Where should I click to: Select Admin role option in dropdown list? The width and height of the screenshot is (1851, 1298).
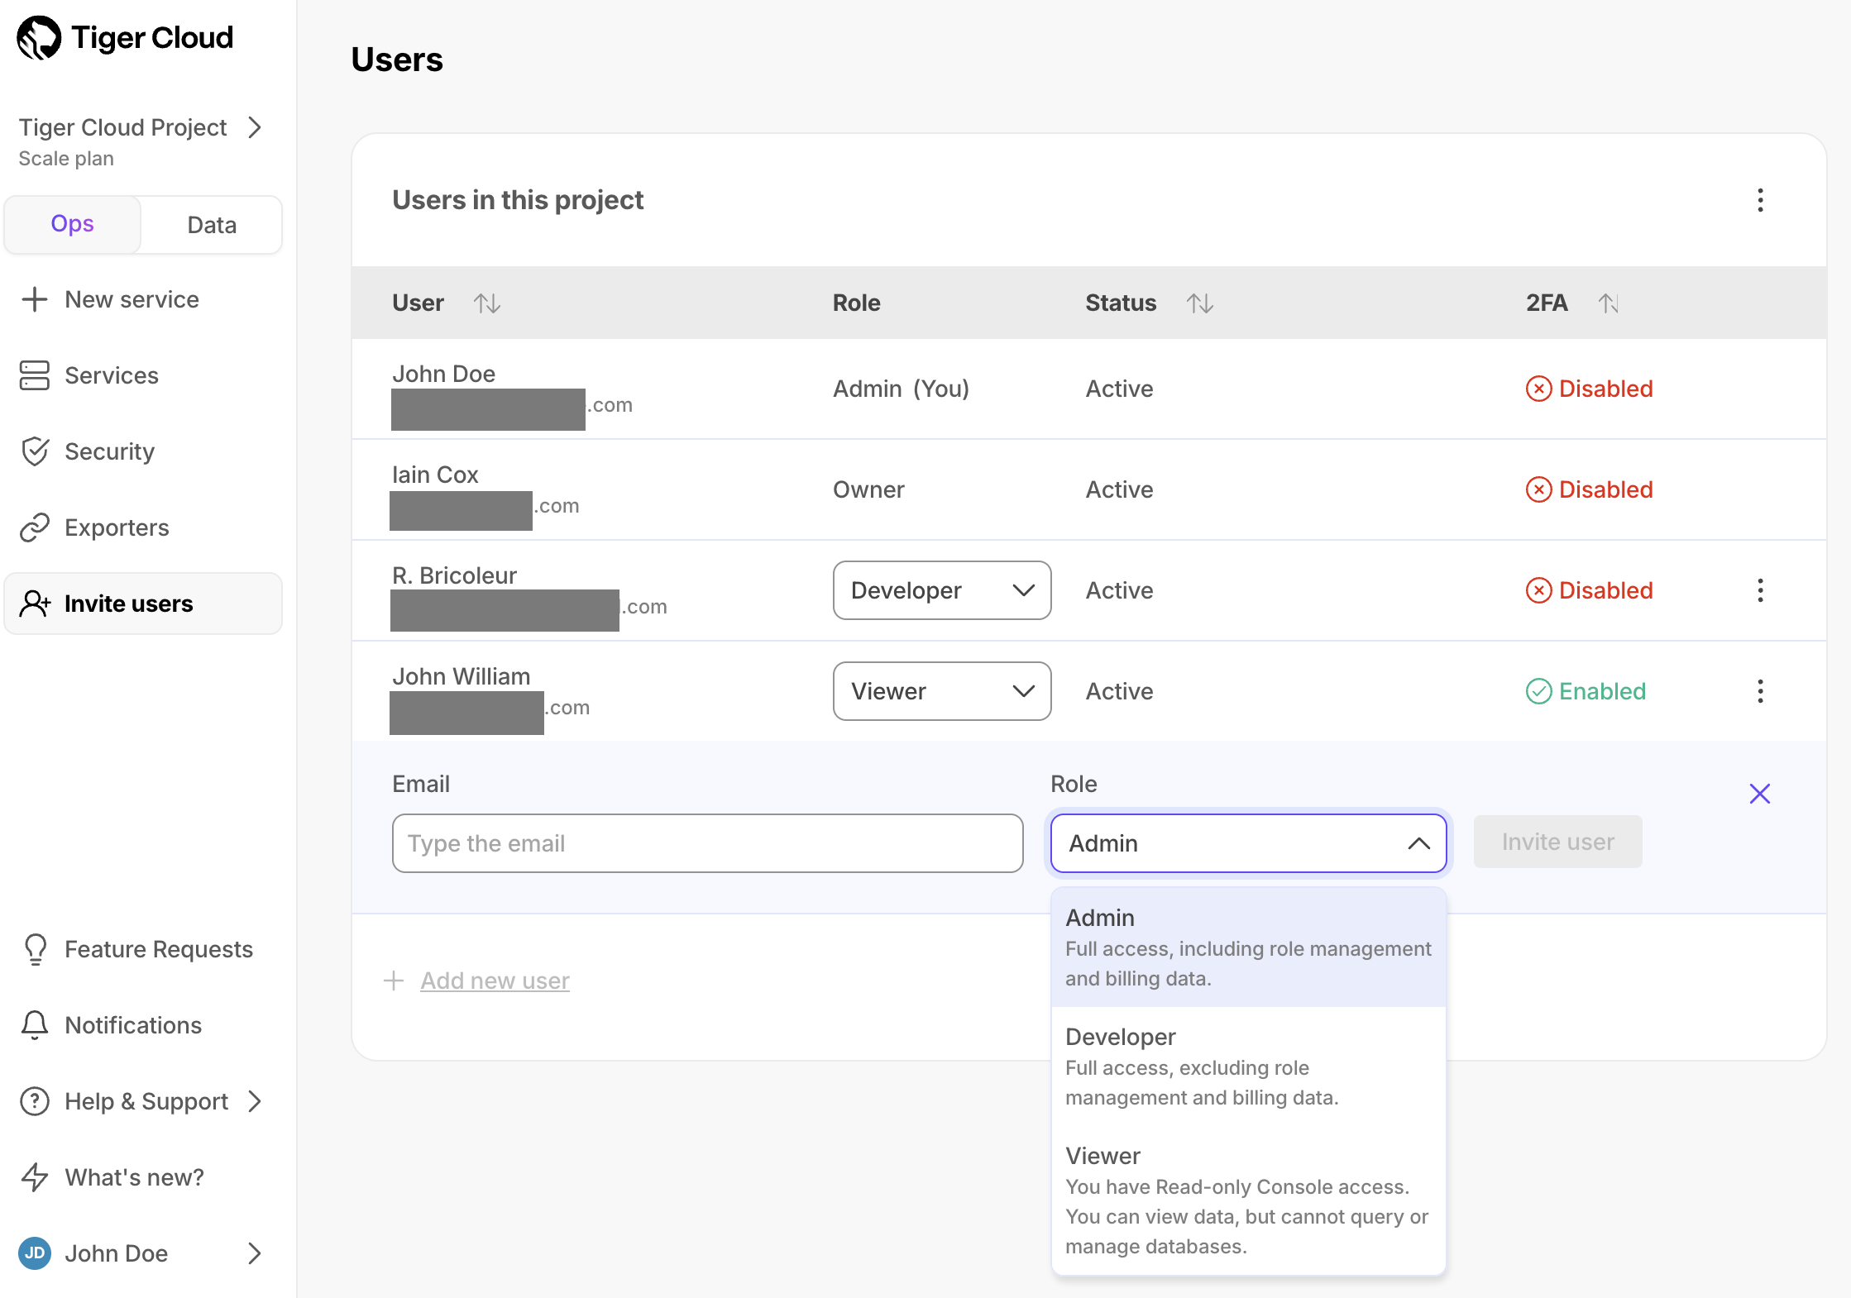(x=1248, y=947)
